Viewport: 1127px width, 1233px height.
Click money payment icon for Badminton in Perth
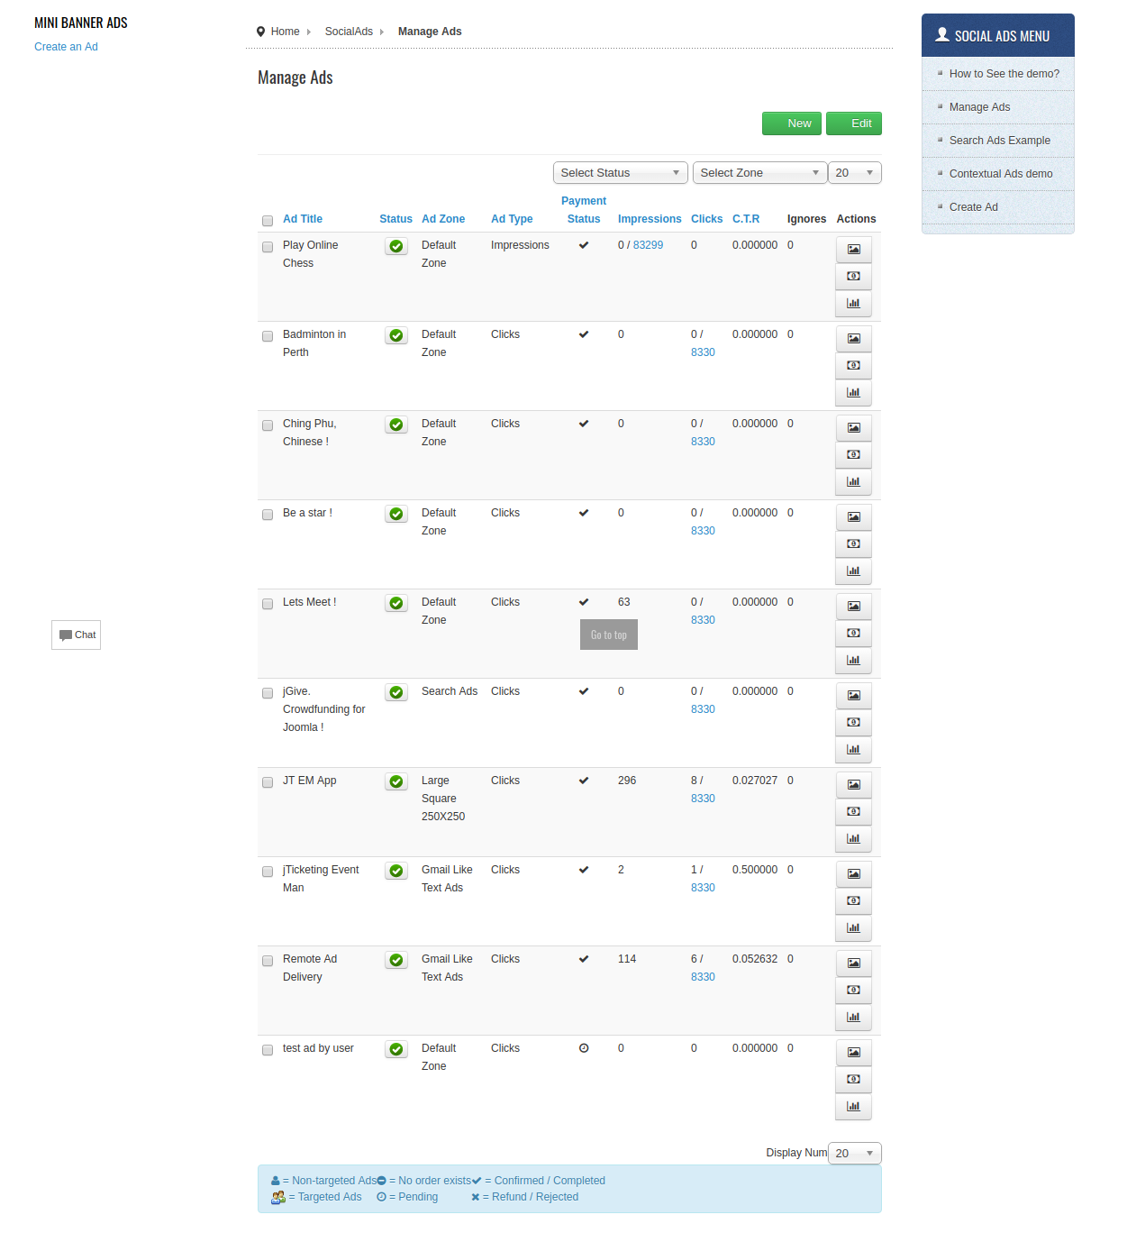(x=853, y=366)
